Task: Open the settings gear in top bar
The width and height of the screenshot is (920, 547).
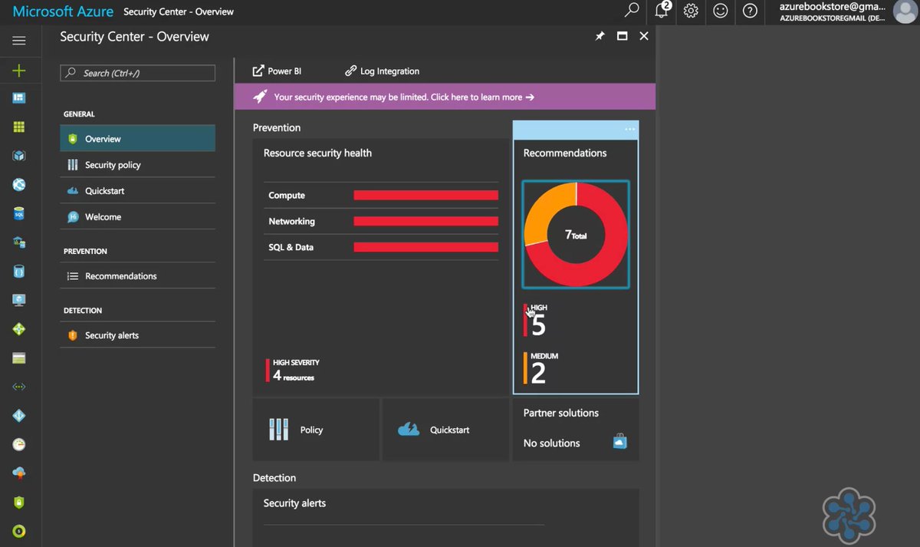Action: tap(691, 11)
